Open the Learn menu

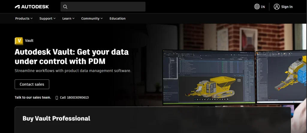click(x=68, y=18)
